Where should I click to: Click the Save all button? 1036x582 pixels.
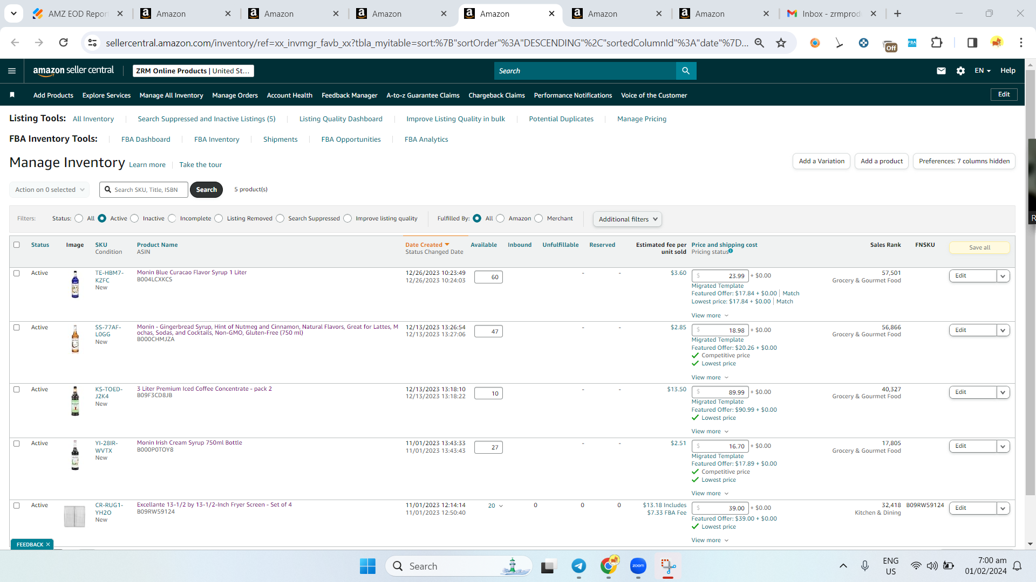point(979,247)
